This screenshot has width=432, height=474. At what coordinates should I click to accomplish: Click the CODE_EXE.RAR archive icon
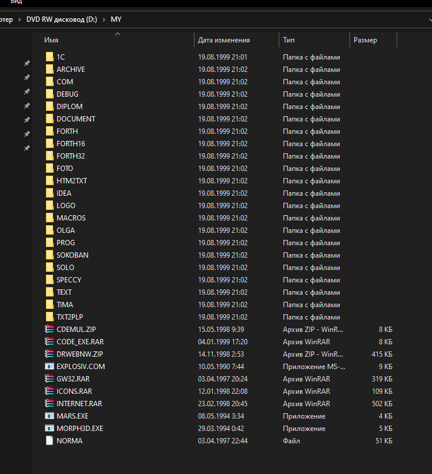point(50,341)
